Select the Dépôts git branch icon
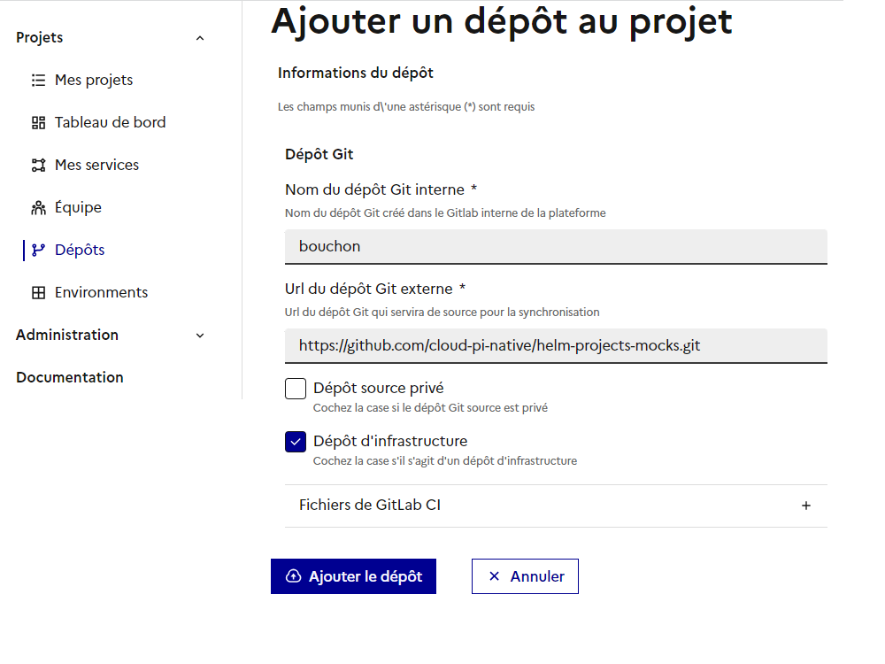885x664 pixels. (x=38, y=250)
